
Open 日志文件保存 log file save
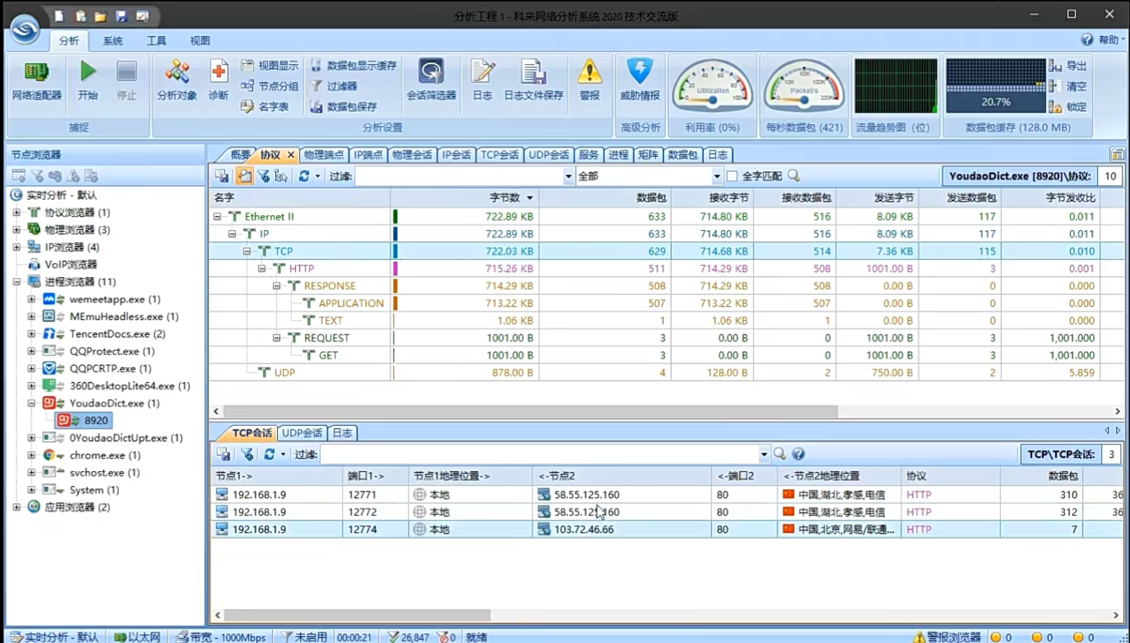[x=533, y=80]
